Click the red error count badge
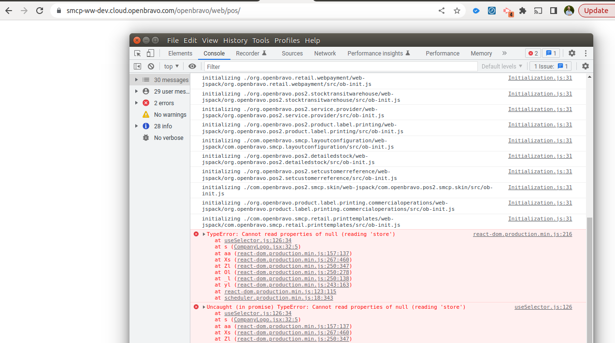Screen dimensions: 615x343 [x=533, y=54]
